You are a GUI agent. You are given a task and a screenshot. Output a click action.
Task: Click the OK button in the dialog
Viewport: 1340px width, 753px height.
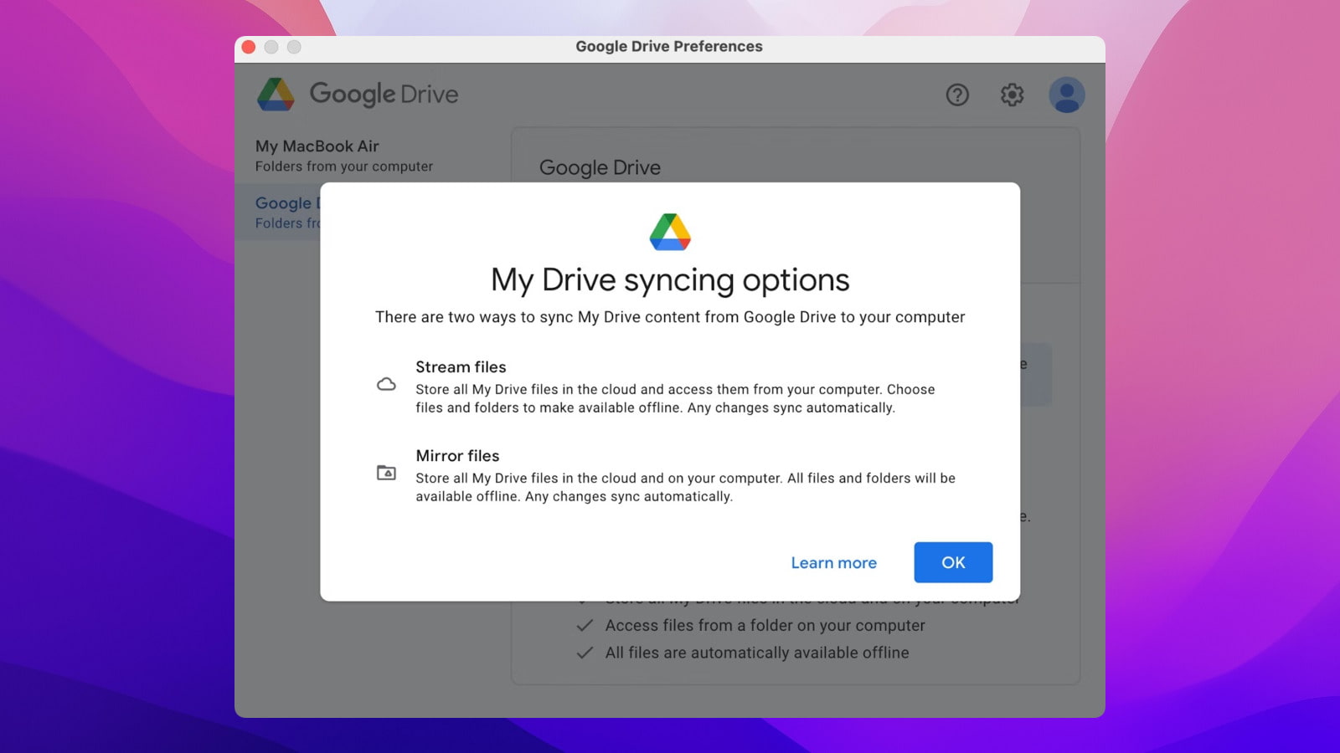coord(953,562)
